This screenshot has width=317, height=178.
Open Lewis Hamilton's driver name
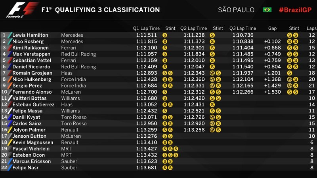31,35
